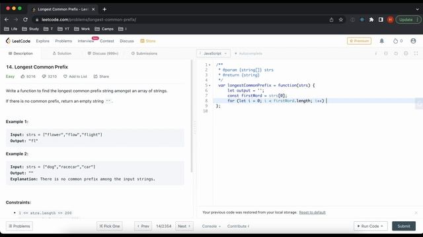Image resolution: width=423 pixels, height=237 pixels.
Task: Open a new browser tab
Action: (104, 9)
